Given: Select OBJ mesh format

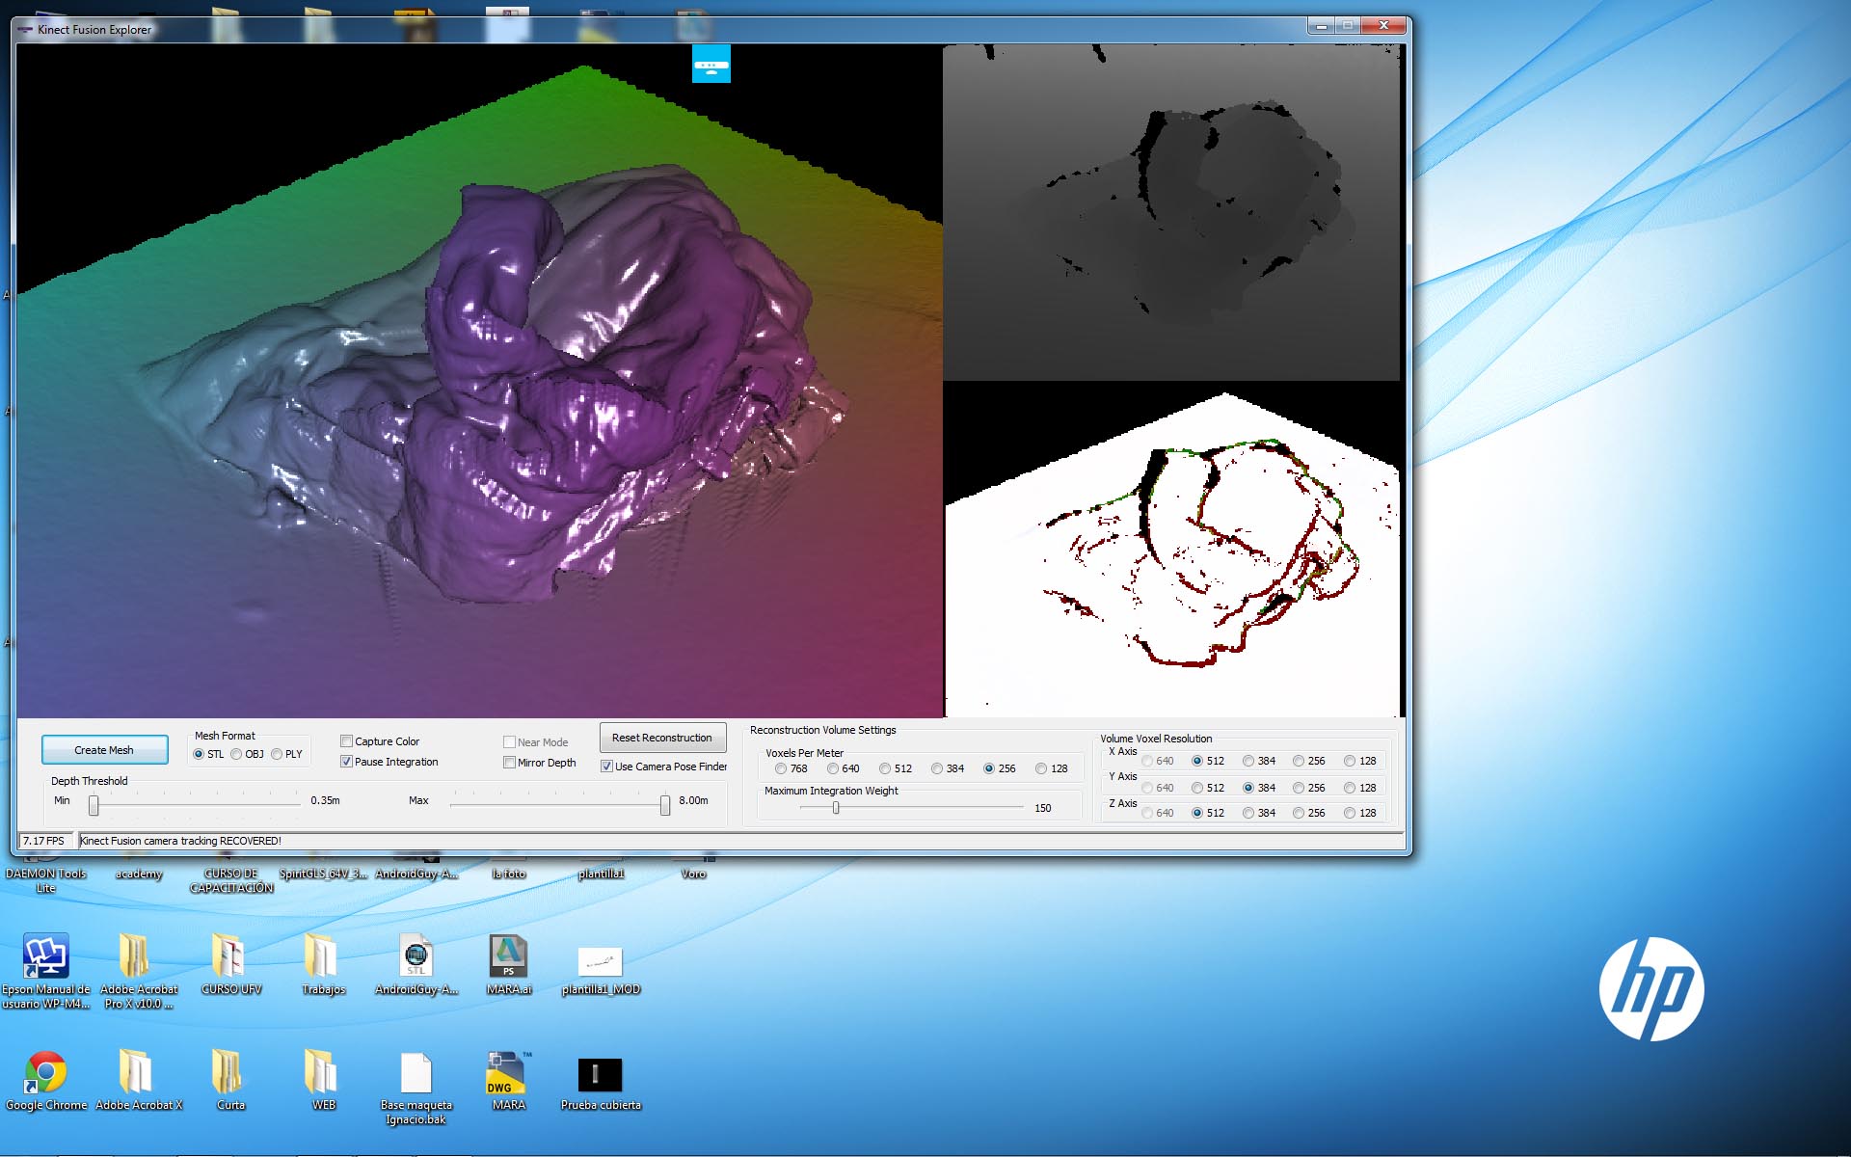Looking at the screenshot, I should pyautogui.click(x=236, y=754).
